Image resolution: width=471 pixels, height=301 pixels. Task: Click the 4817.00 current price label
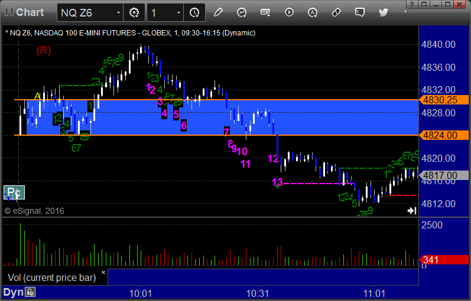click(444, 175)
